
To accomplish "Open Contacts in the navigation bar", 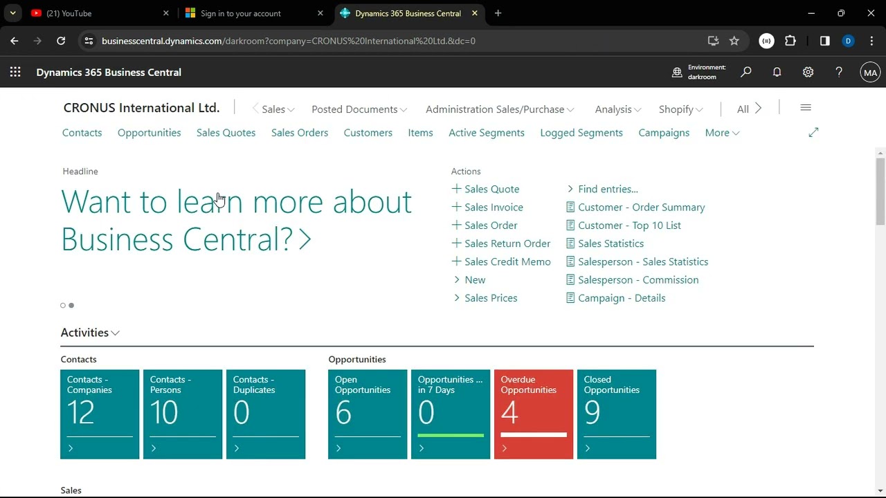I will click(82, 133).
